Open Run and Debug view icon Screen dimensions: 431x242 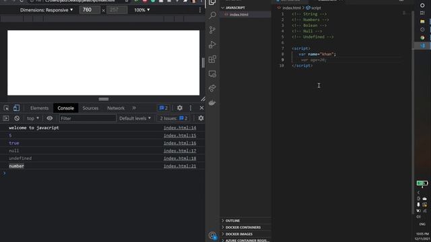point(212,44)
